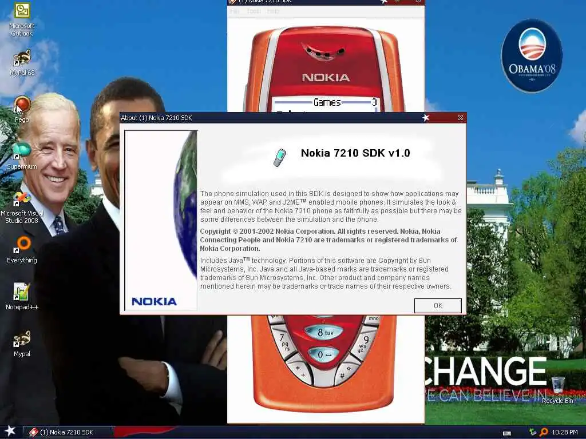This screenshot has width=586, height=439.
Task: Click the 10:28 PM taskbar clock
Action: click(564, 432)
